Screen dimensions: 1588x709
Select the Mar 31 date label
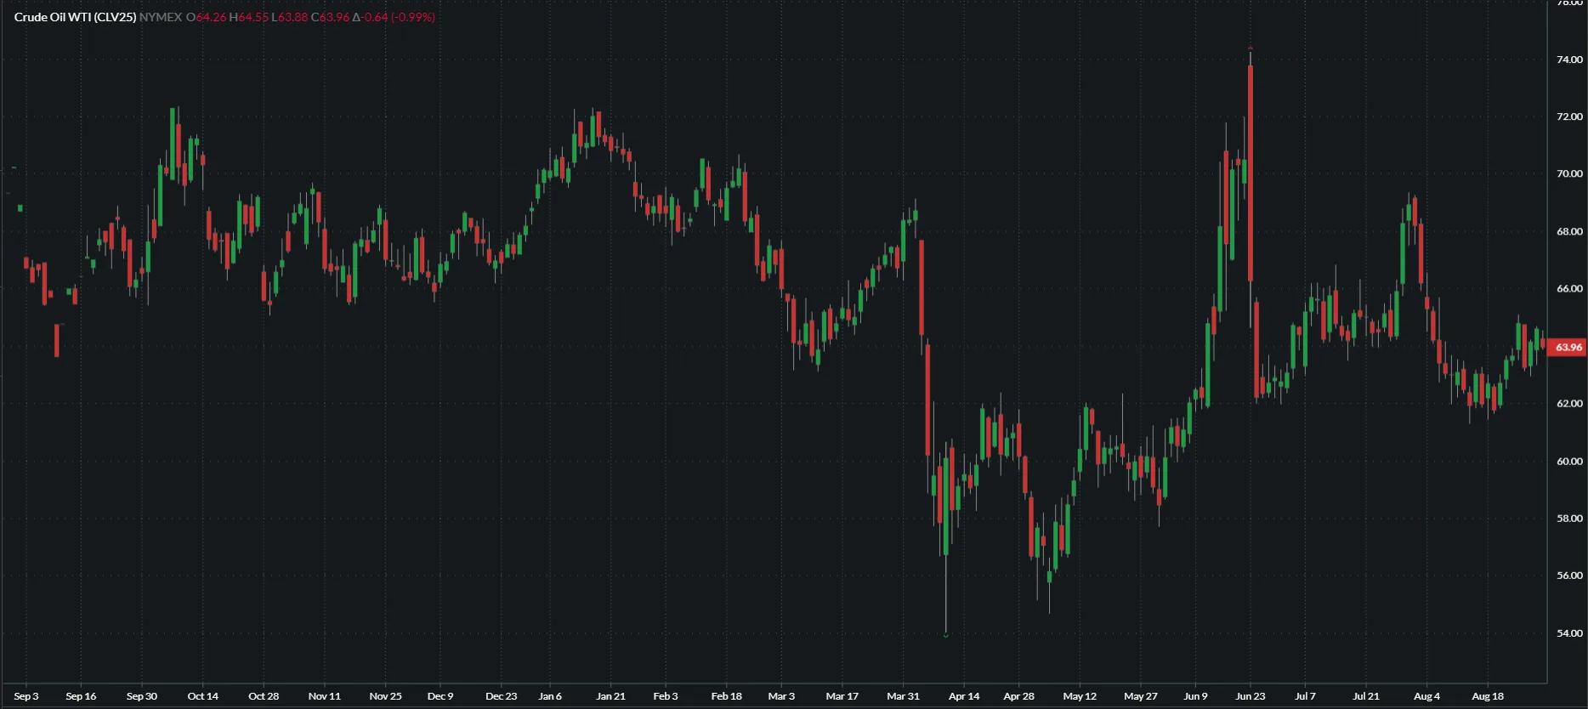903,696
